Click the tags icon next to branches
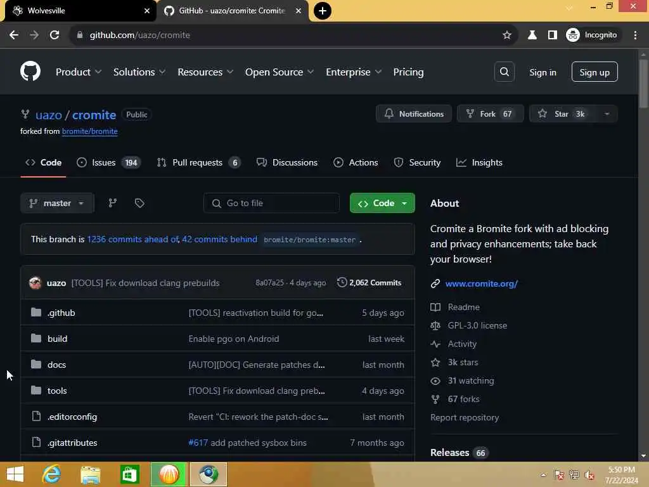 tap(139, 203)
